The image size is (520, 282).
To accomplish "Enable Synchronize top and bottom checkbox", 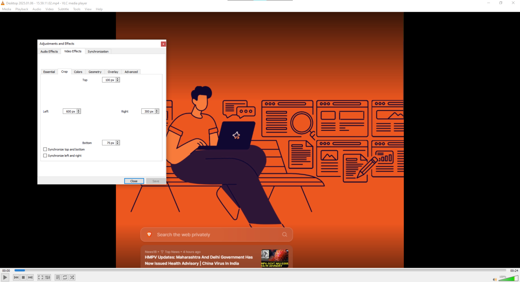I will click(45, 149).
